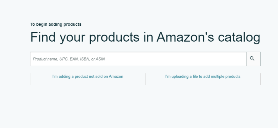The image size is (278, 128).
Task: Click the word "products" in the large heading
Action: click(x=114, y=37)
